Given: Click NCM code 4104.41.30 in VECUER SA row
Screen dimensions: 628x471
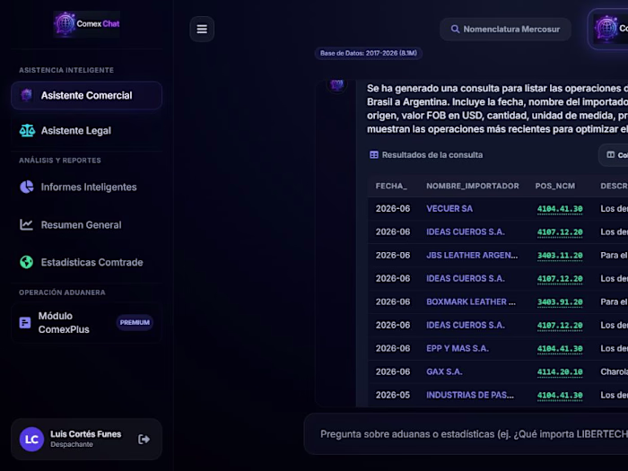Looking at the screenshot, I should coord(560,209).
